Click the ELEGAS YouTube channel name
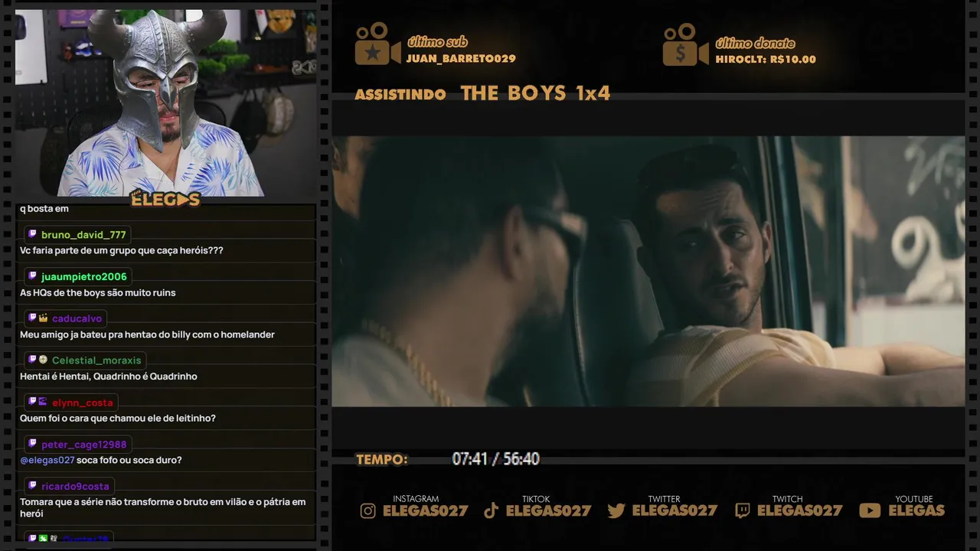Screen dimensions: 980x551 (916, 511)
